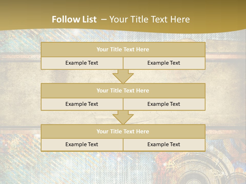Click the orange horizontal stripe right of top block
This screenshot has height=184, width=246.
tap(225, 56)
